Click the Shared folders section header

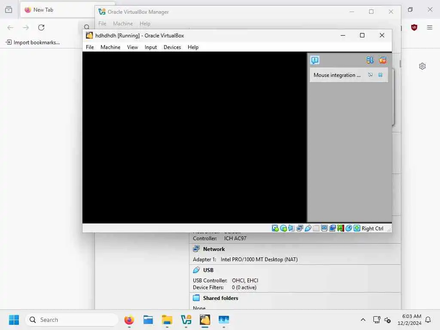[x=220, y=298]
